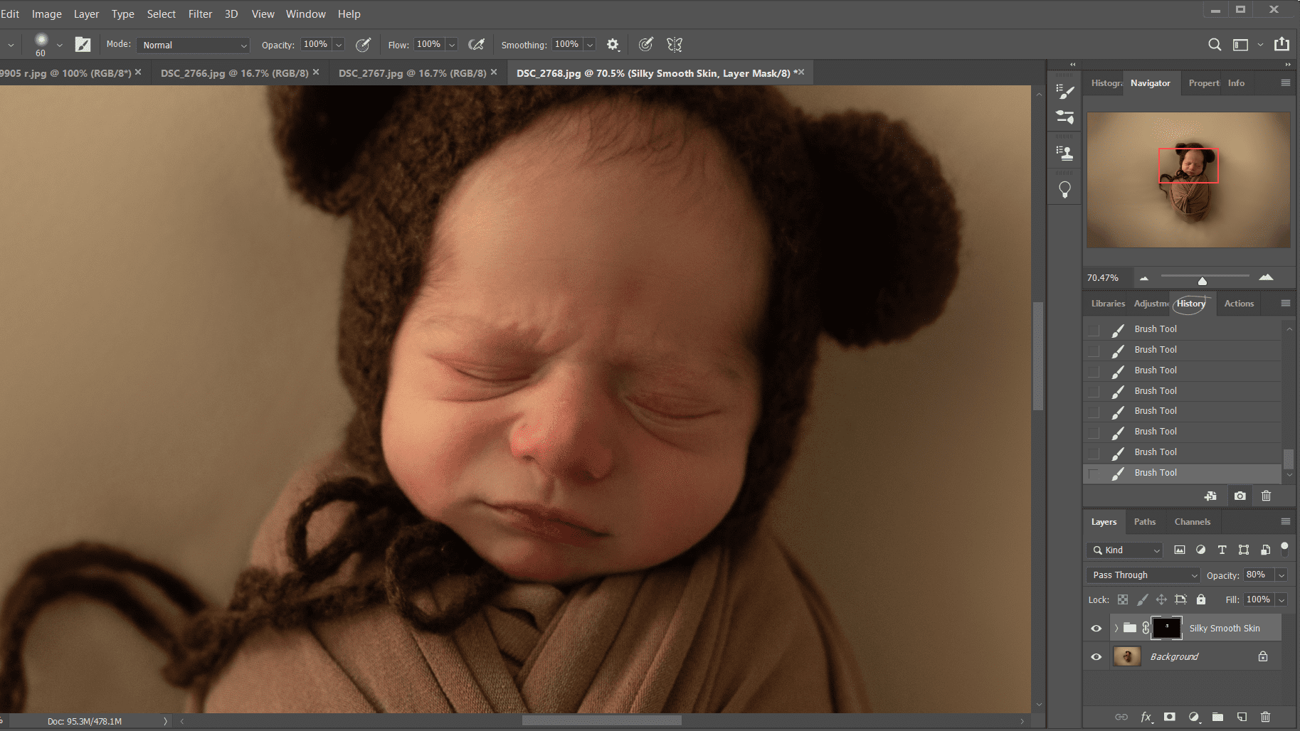The image size is (1300, 731).
Task: Expand the Silky Smooth Skin group
Action: tap(1116, 628)
